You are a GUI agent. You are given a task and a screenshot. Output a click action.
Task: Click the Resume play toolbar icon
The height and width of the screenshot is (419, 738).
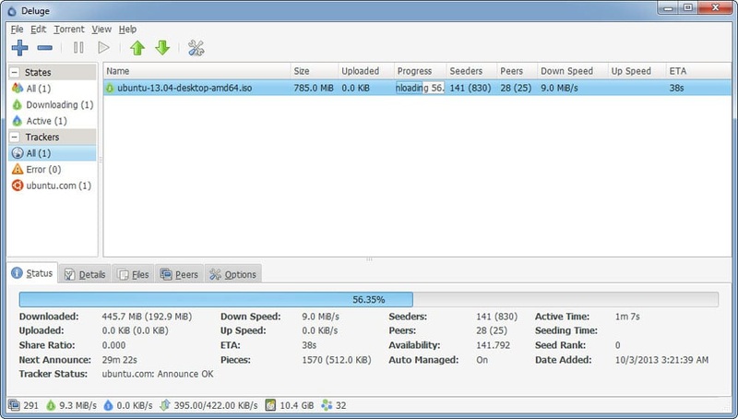tap(103, 47)
